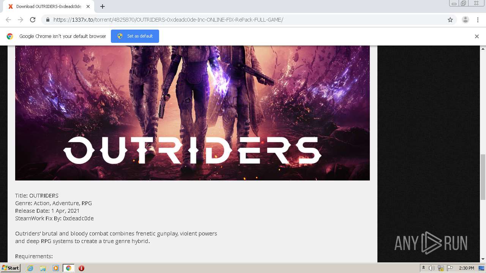486x273 pixels.
Task: Show hidden system tray icons
Action: (x=423, y=268)
